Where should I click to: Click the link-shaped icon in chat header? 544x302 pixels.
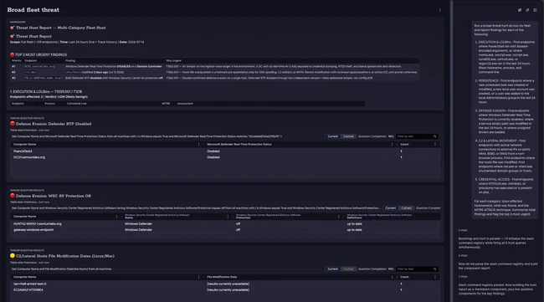(527, 10)
